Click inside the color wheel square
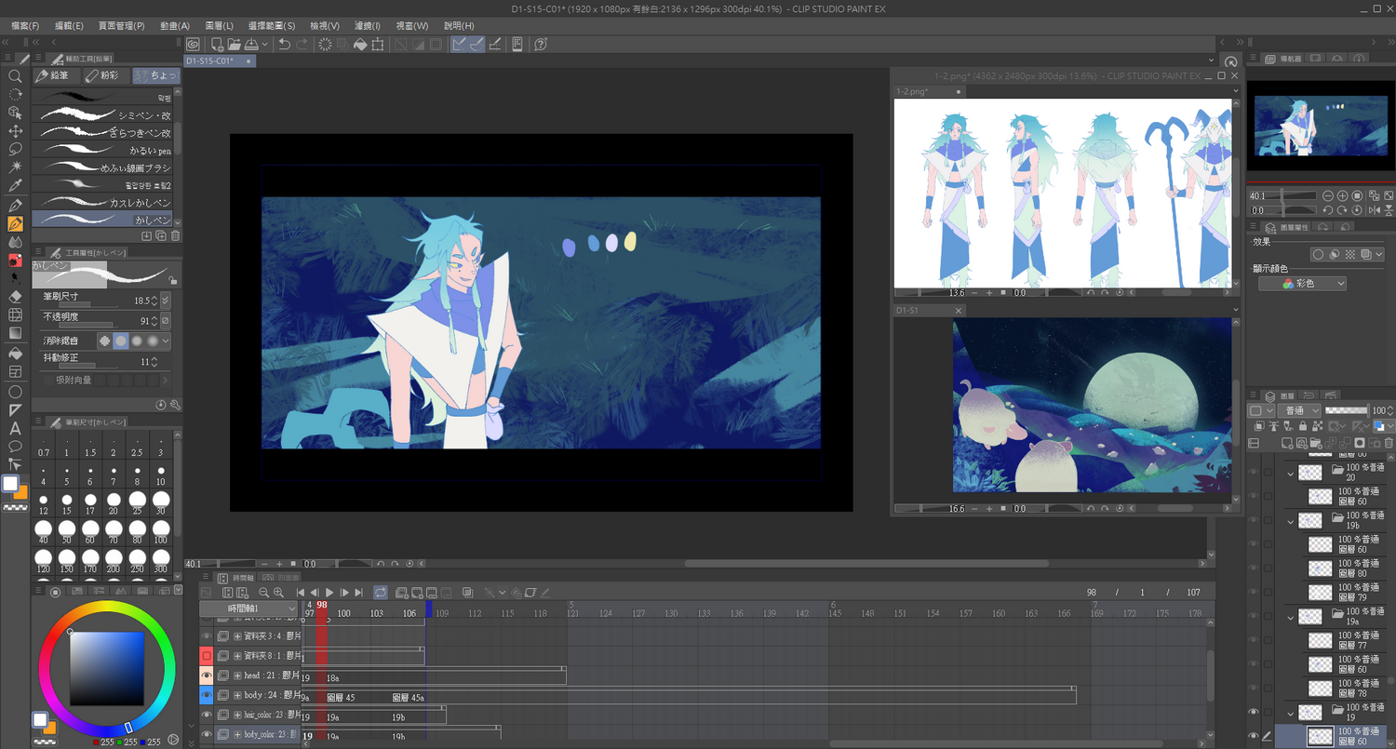The height and width of the screenshot is (749, 1396). [107, 667]
